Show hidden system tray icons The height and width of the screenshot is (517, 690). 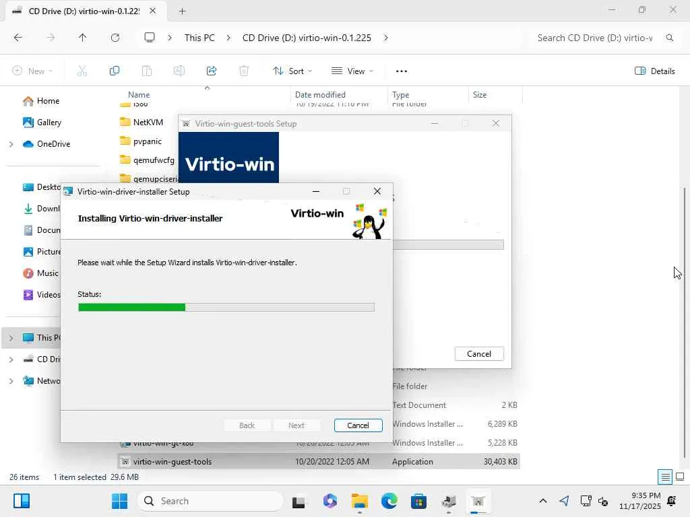click(x=543, y=501)
